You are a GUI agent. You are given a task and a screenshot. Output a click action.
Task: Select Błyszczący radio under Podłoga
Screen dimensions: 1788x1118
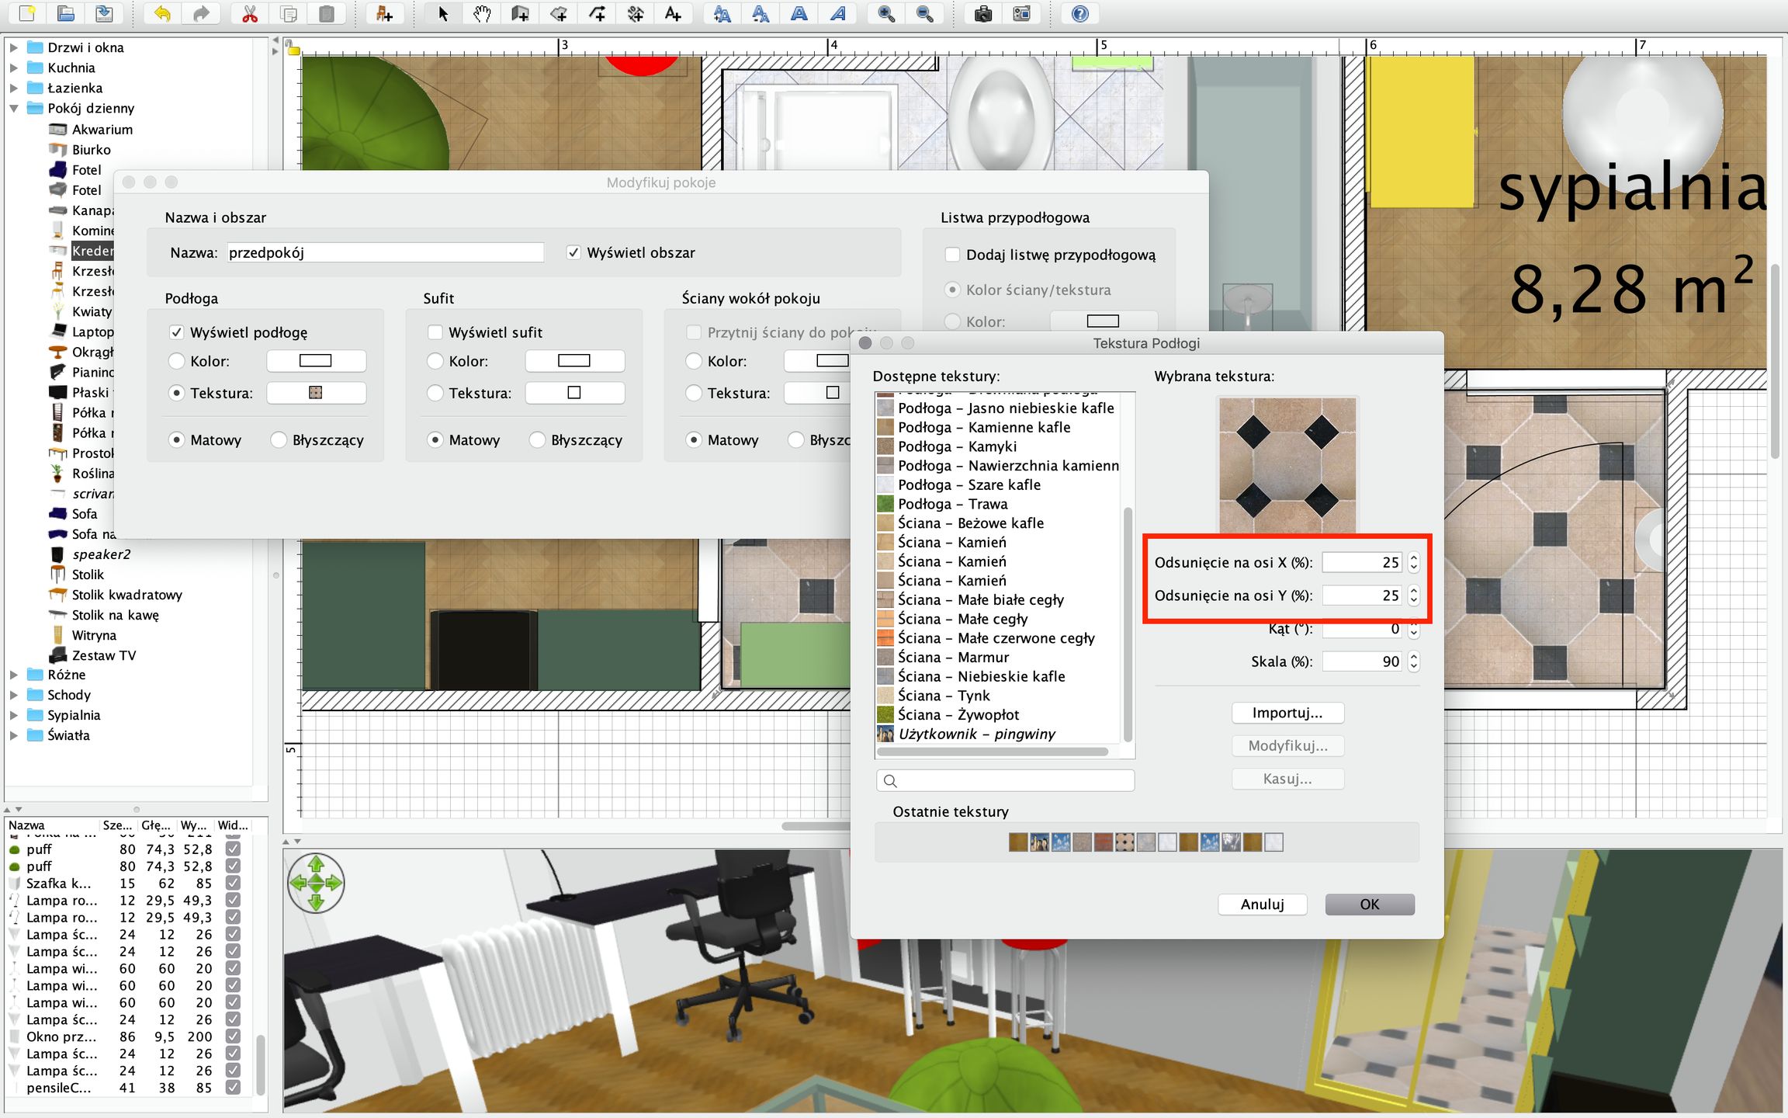click(279, 440)
